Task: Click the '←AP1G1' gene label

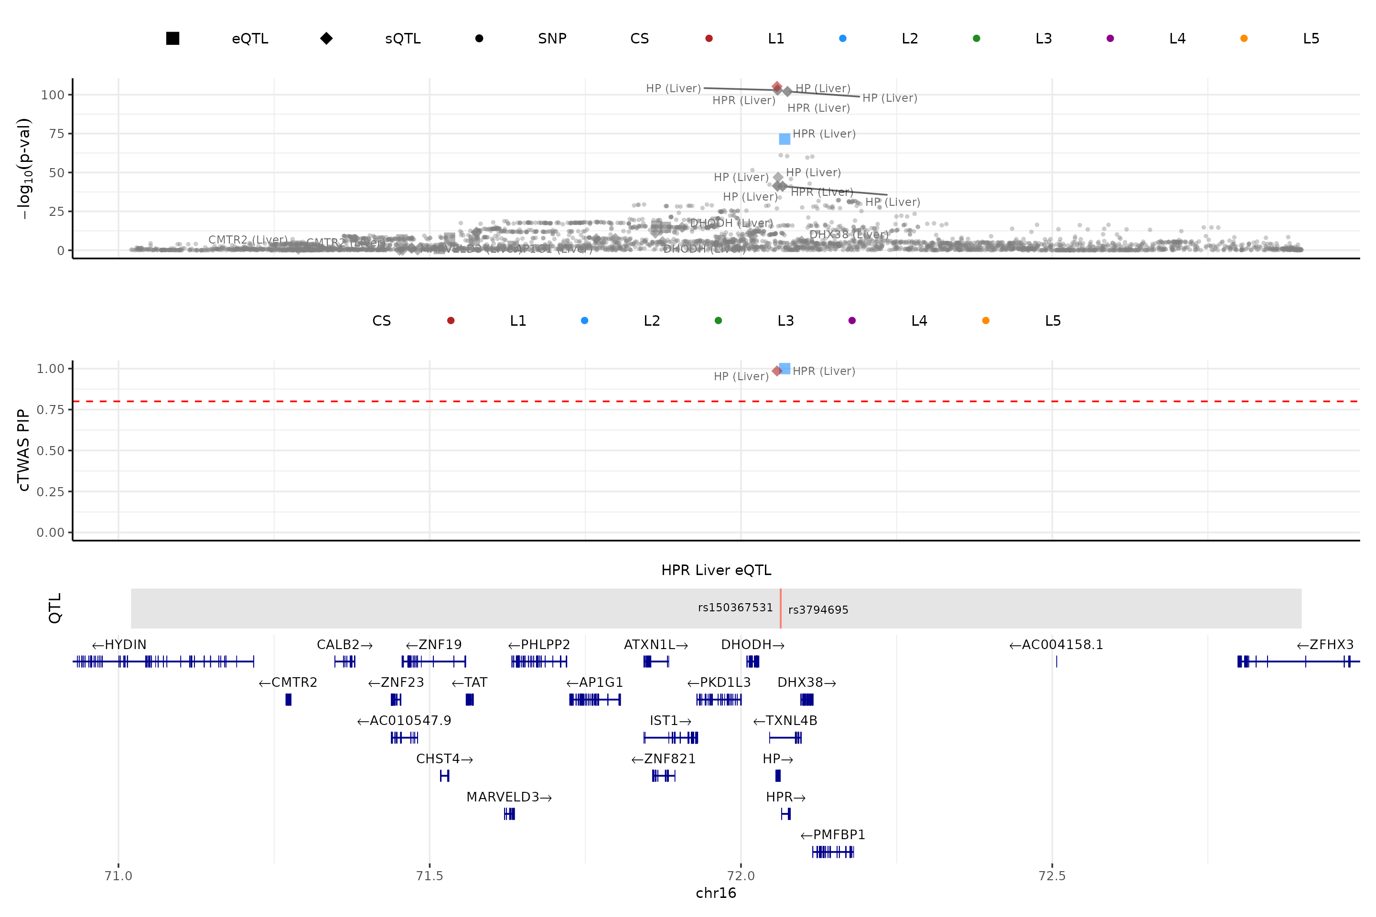Action: click(594, 683)
